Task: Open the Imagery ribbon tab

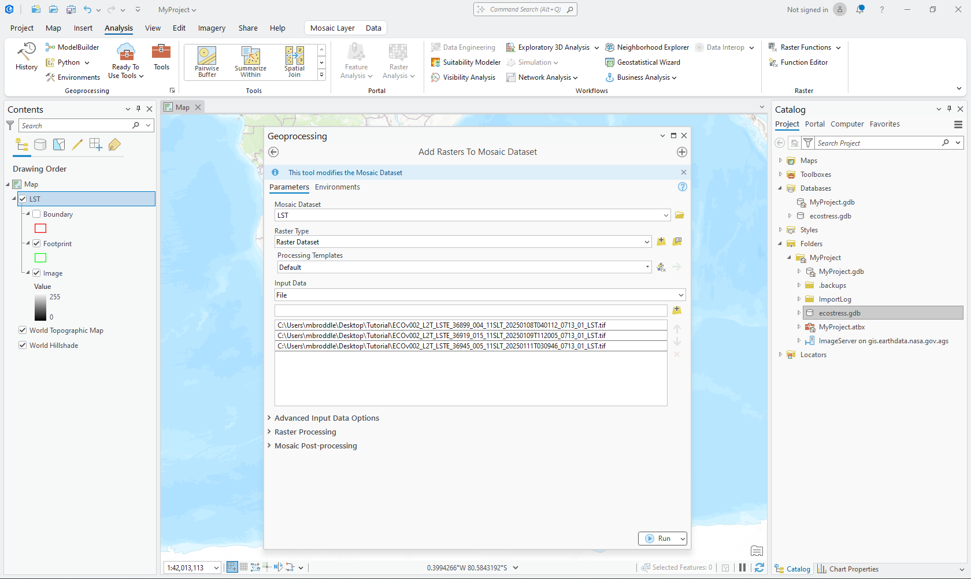Action: [x=212, y=28]
